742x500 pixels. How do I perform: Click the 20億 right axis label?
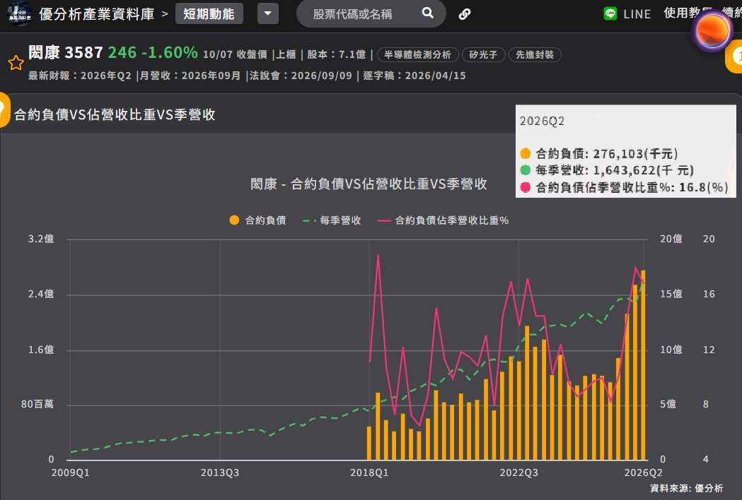pyautogui.click(x=671, y=239)
